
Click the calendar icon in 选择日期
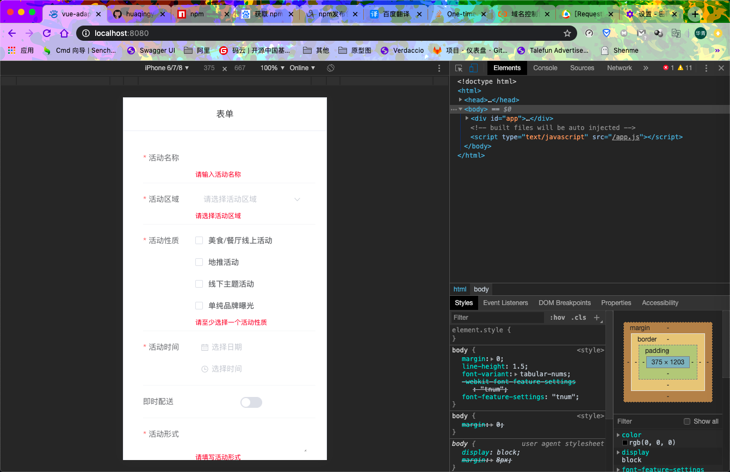click(x=205, y=347)
